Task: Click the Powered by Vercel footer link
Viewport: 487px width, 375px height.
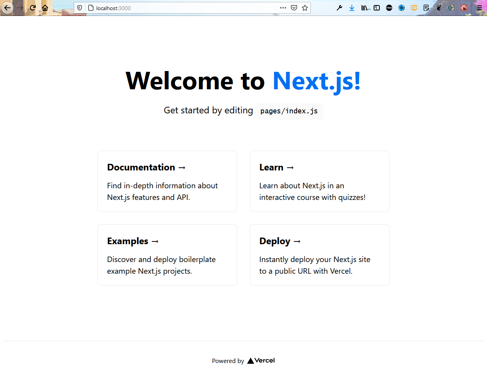Action: [243, 361]
